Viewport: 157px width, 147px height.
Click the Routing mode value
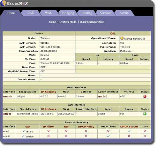tap(45, 55)
